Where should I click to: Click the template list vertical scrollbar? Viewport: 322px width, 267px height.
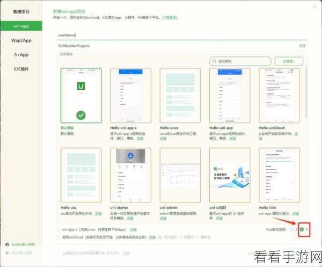pos(306,92)
